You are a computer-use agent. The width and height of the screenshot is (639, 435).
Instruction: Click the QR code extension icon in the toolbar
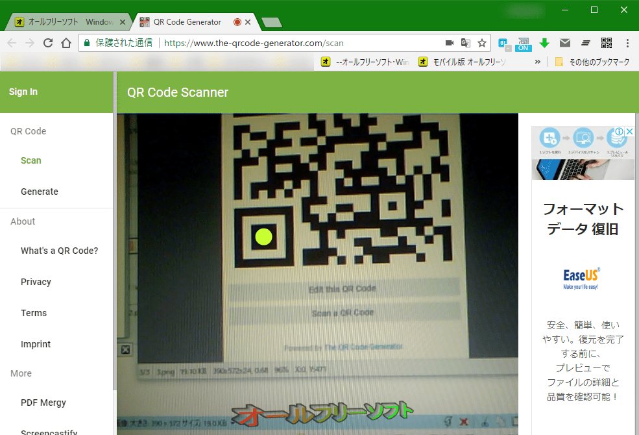tap(607, 43)
